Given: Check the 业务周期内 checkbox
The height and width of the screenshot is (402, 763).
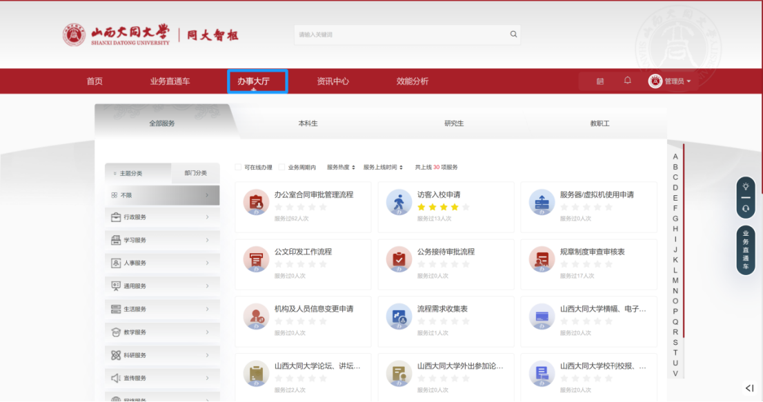Looking at the screenshot, I should click(281, 167).
